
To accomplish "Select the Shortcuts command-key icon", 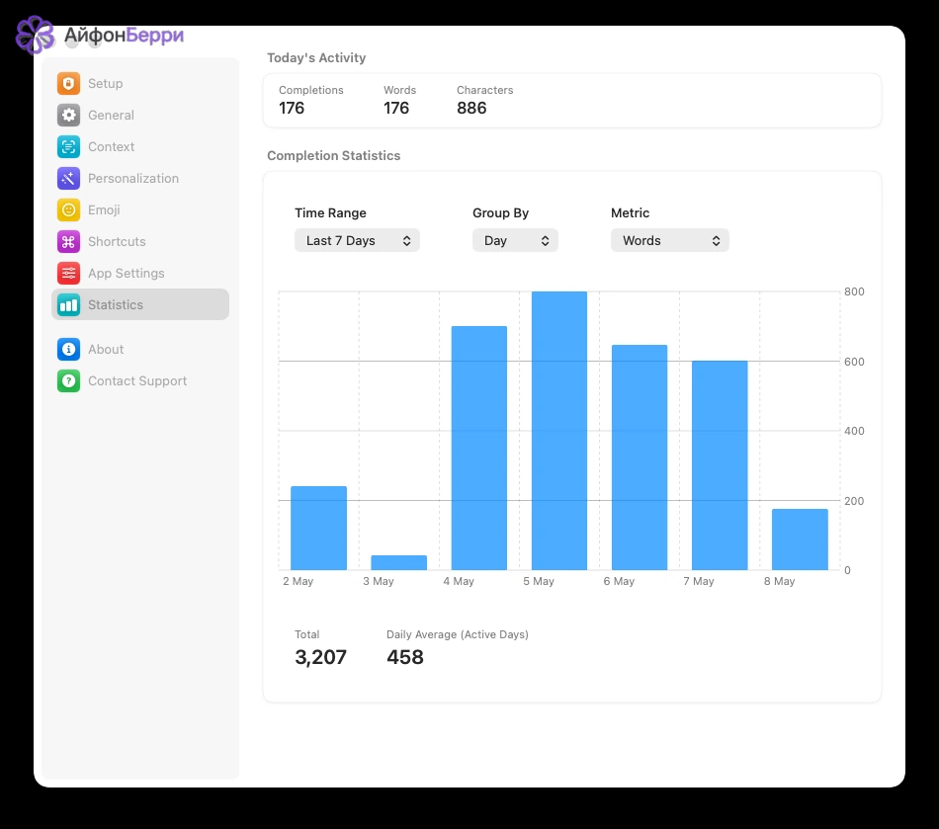I will [68, 242].
